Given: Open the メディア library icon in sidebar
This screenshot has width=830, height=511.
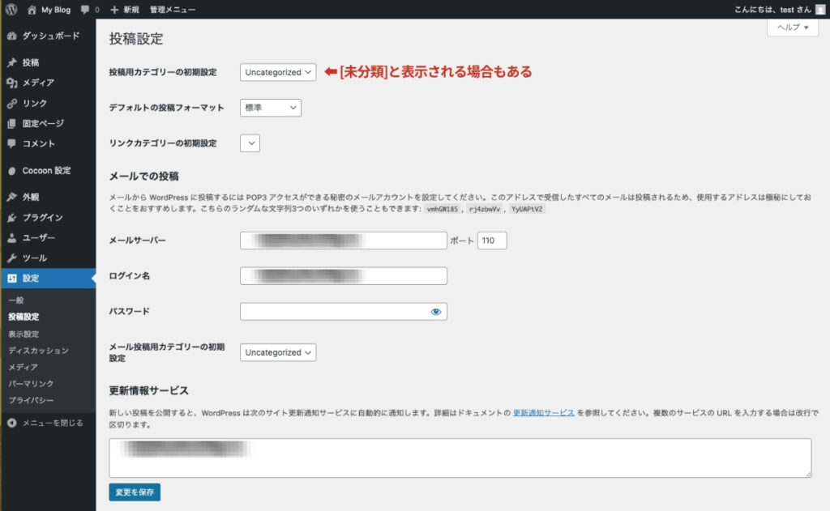Looking at the screenshot, I should [12, 83].
